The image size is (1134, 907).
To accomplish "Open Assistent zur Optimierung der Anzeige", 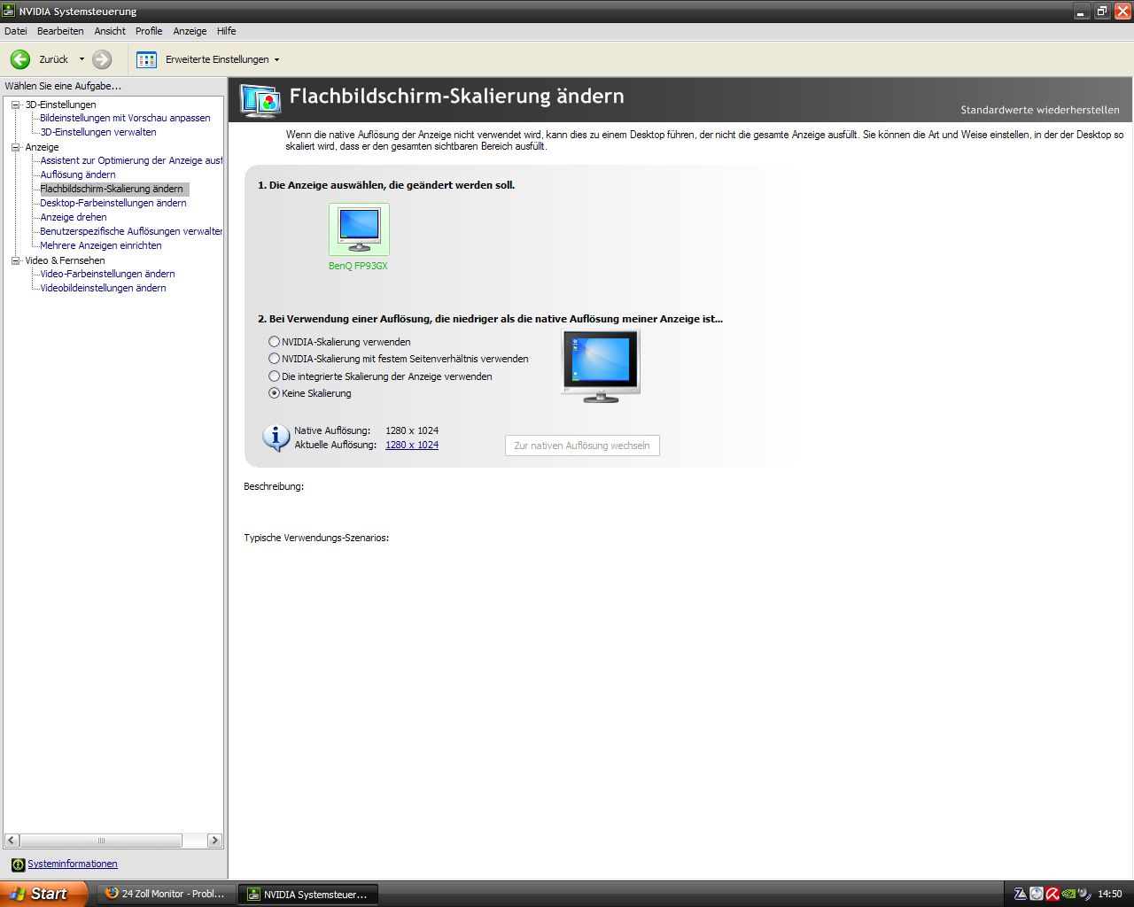I will click(131, 160).
